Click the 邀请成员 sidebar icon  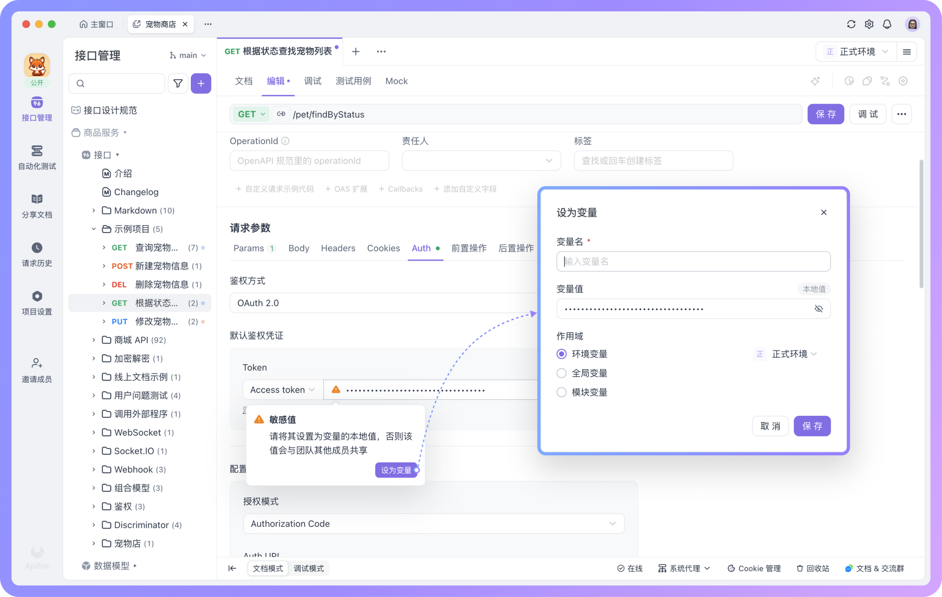point(37,370)
